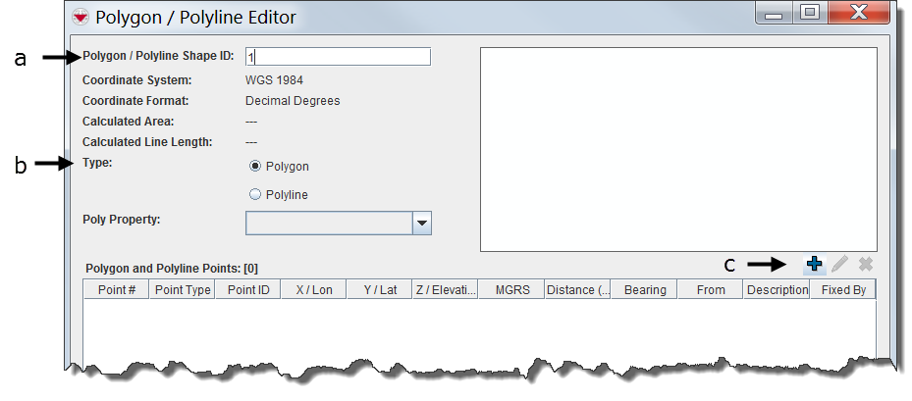
Task: Click the app icon in title bar
Action: pyautogui.click(x=80, y=18)
